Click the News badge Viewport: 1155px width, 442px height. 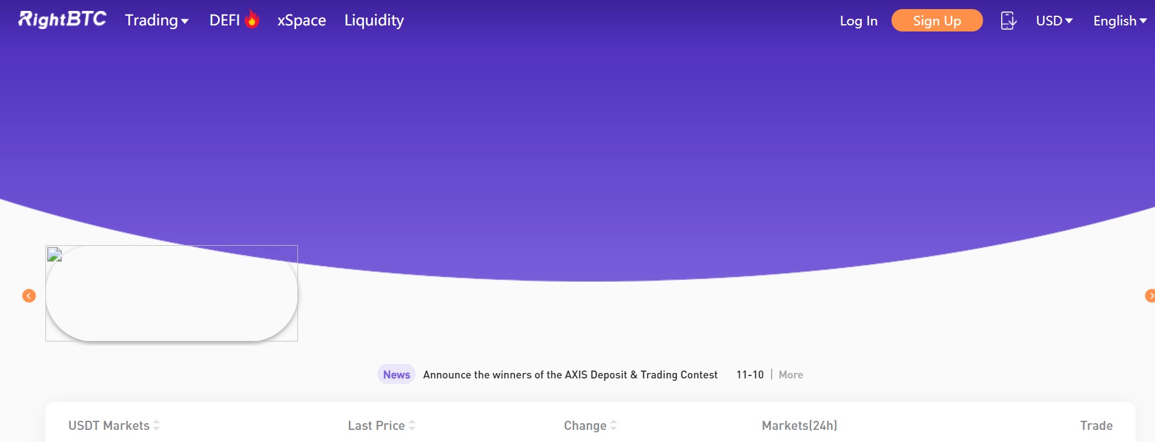396,374
